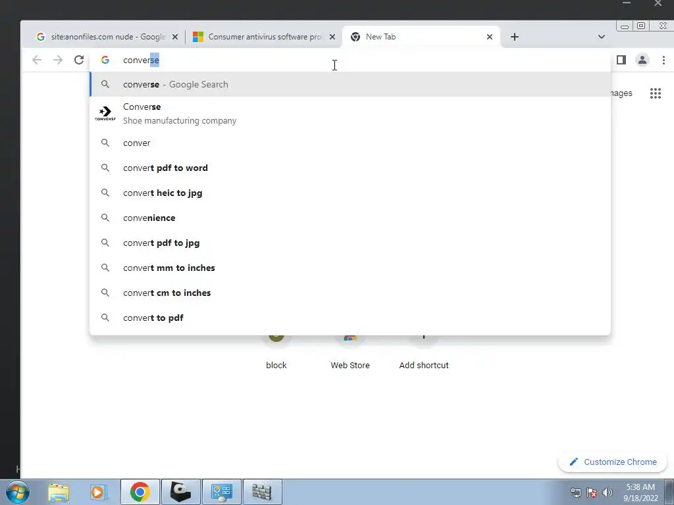Open the Windows Start menu orb
Screen dimensions: 674x505
coord(18,492)
